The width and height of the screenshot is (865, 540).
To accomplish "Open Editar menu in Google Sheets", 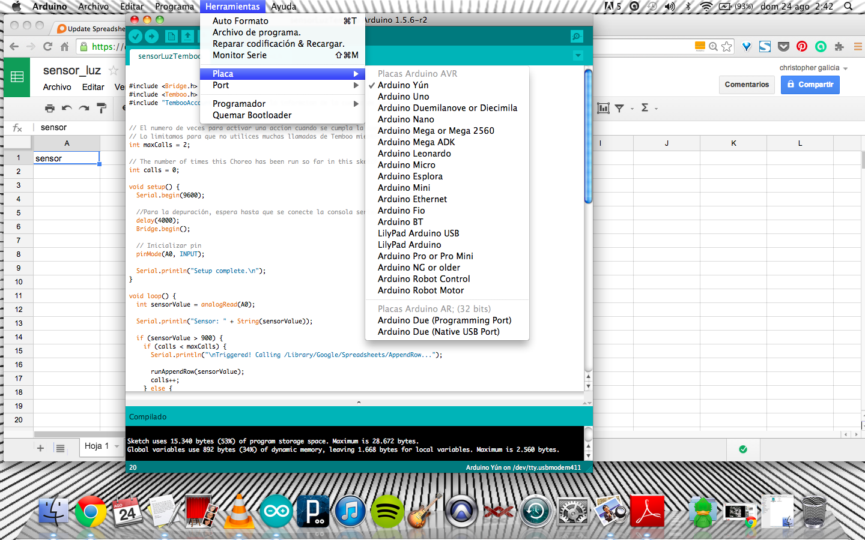I will [x=93, y=87].
